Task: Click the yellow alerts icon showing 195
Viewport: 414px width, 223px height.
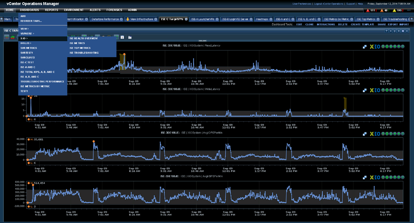Action: (394, 10)
